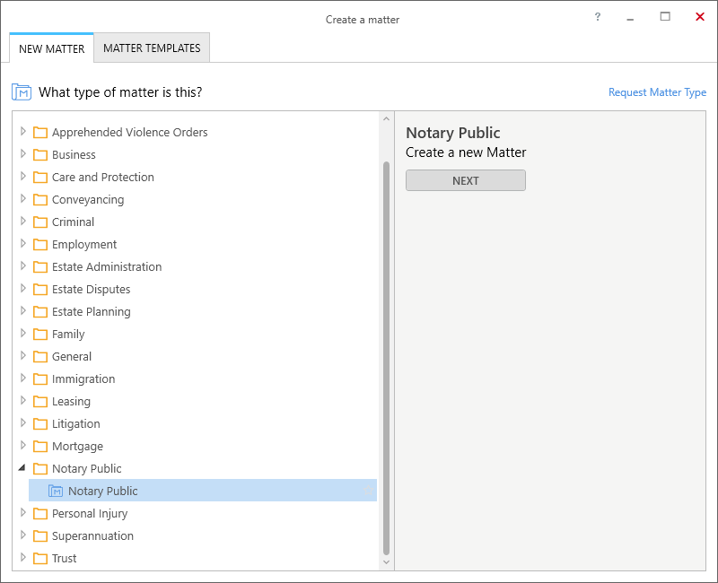Click the Criminal folder icon

pos(40,222)
